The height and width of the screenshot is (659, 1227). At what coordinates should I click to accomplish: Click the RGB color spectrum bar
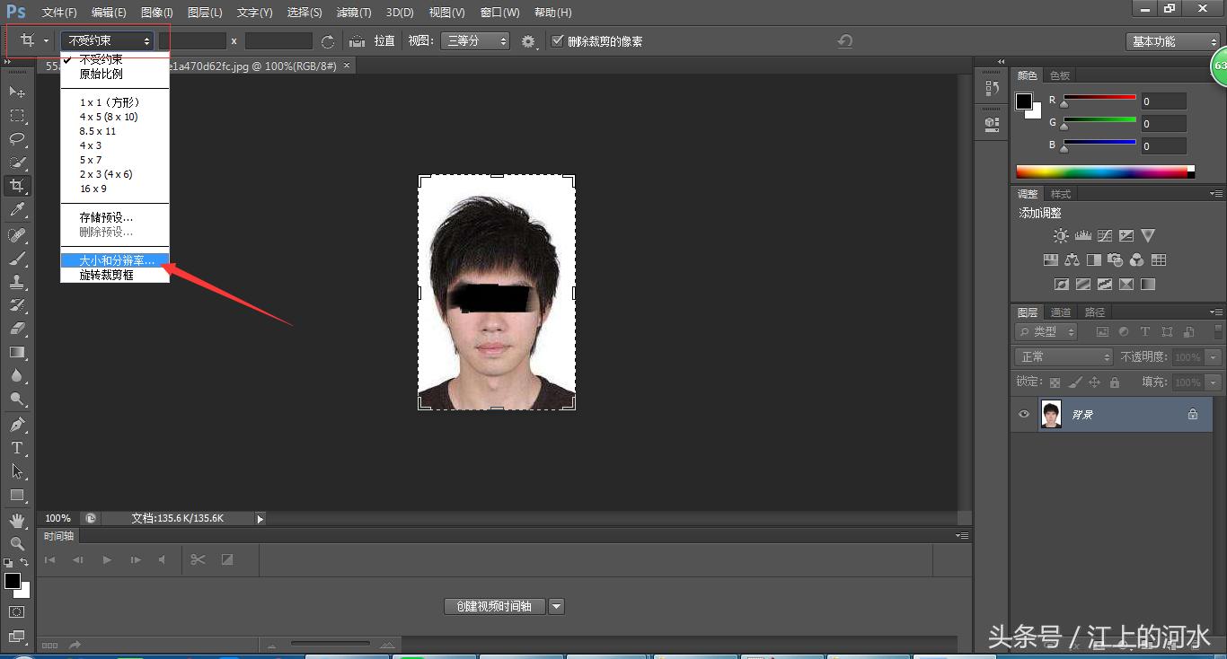[x=1103, y=171]
